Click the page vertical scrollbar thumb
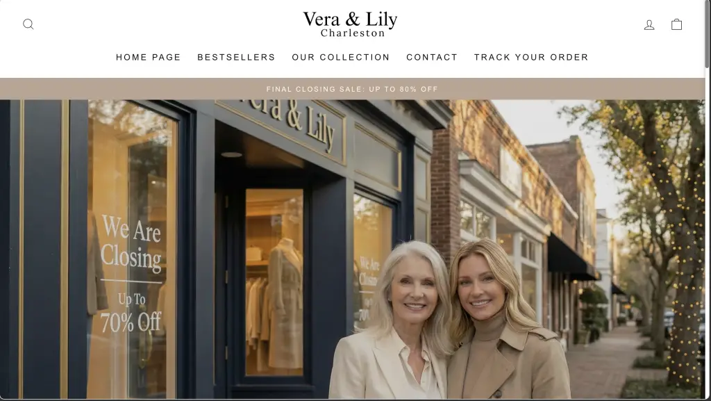 click(708, 35)
